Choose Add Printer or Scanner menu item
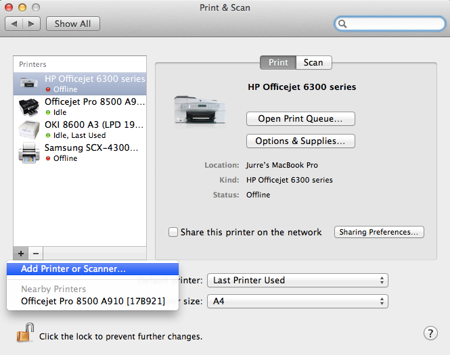450x355 pixels. (x=93, y=269)
